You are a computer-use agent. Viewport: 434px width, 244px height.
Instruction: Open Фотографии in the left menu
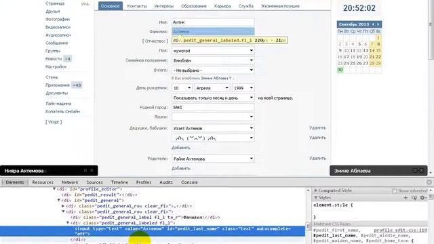pyautogui.click(x=58, y=20)
